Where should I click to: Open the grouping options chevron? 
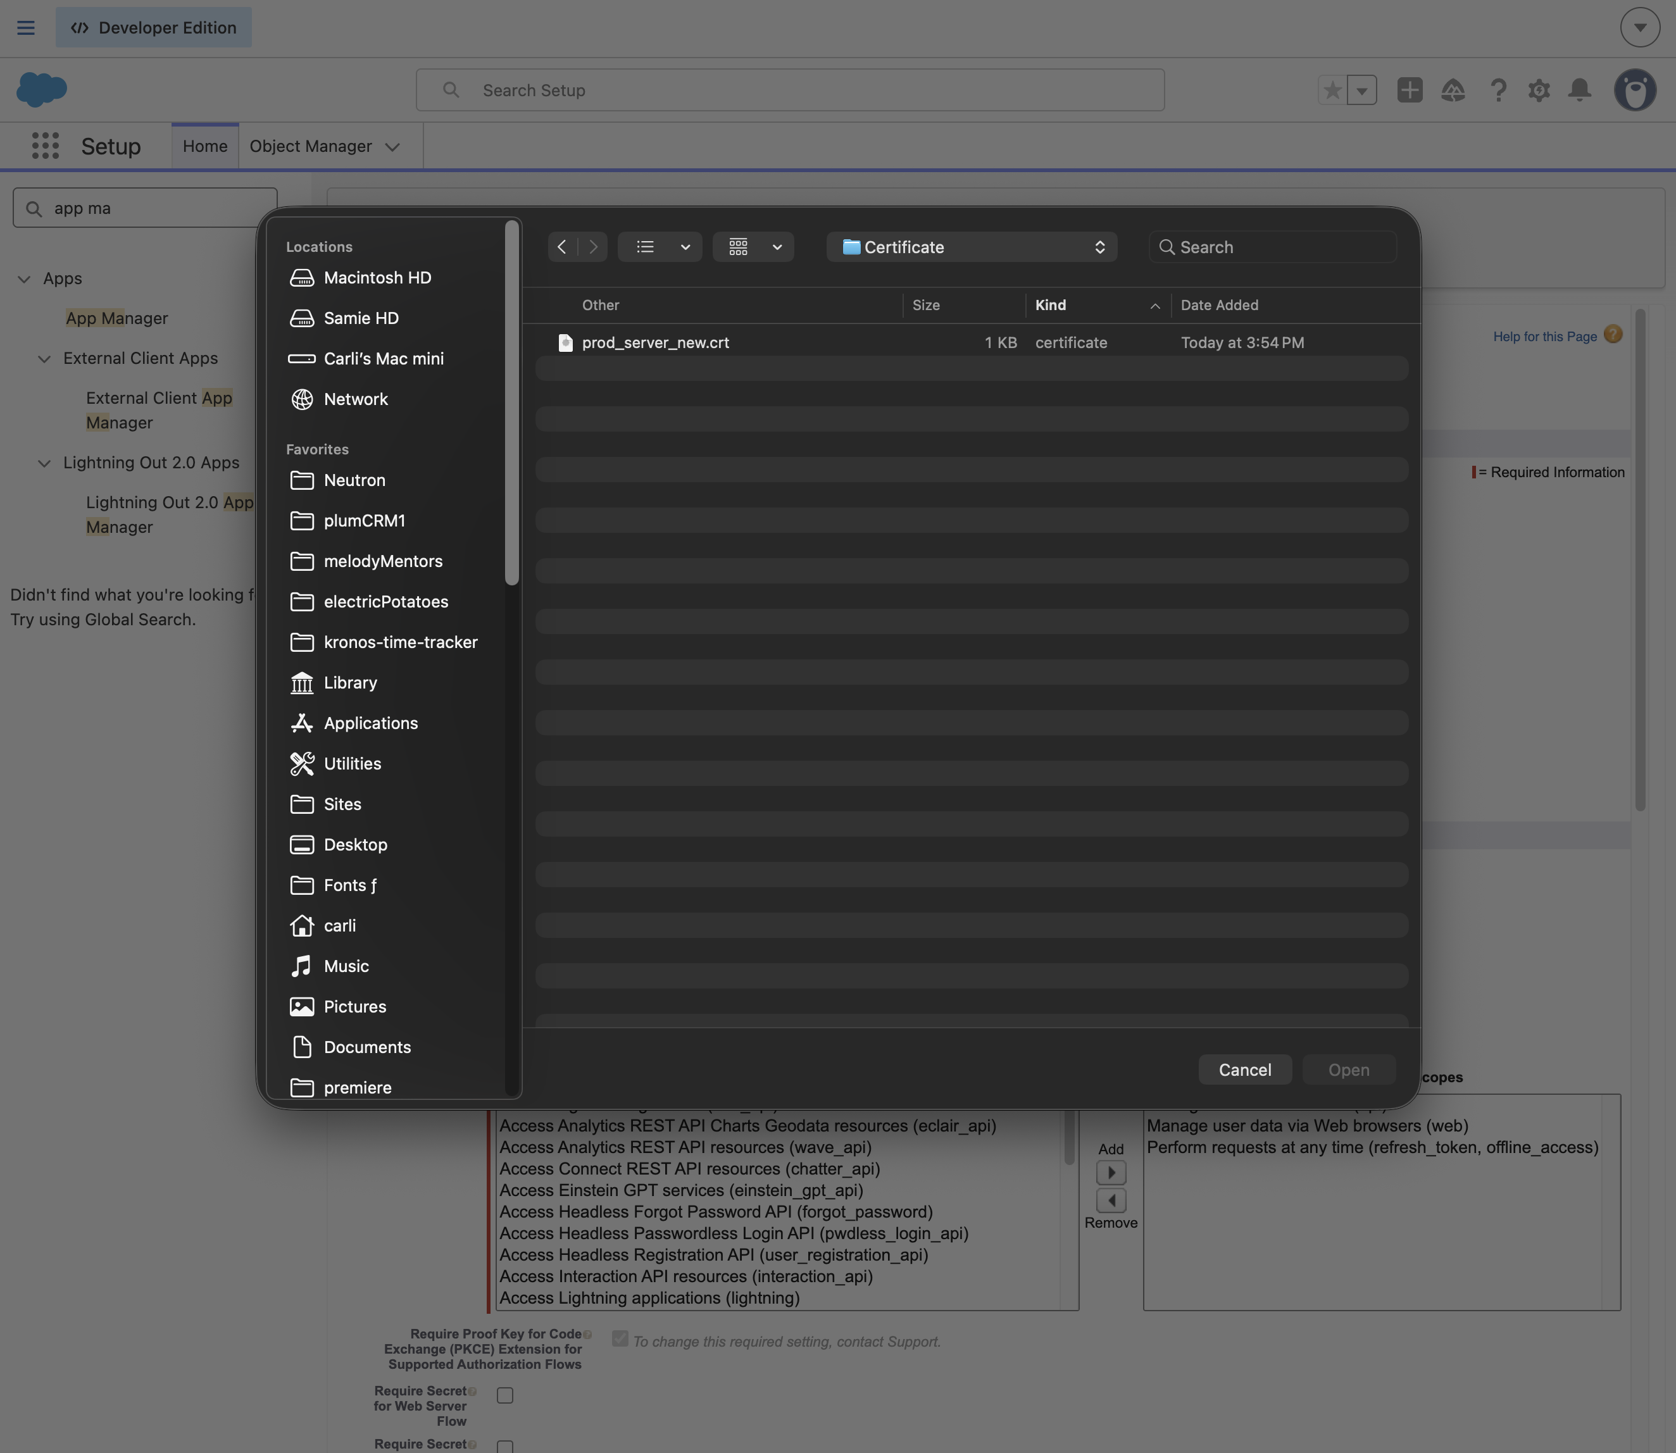pos(777,247)
